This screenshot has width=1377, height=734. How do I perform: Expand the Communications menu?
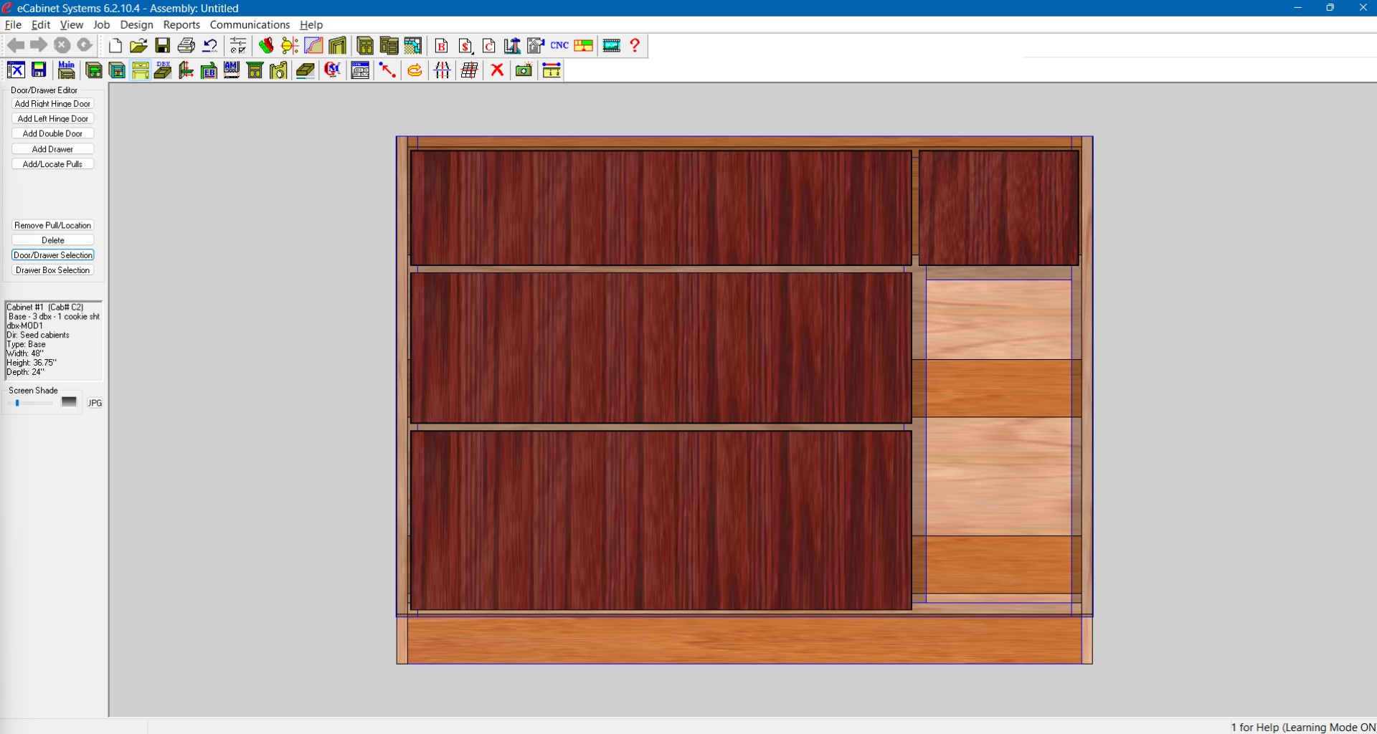pyautogui.click(x=250, y=24)
